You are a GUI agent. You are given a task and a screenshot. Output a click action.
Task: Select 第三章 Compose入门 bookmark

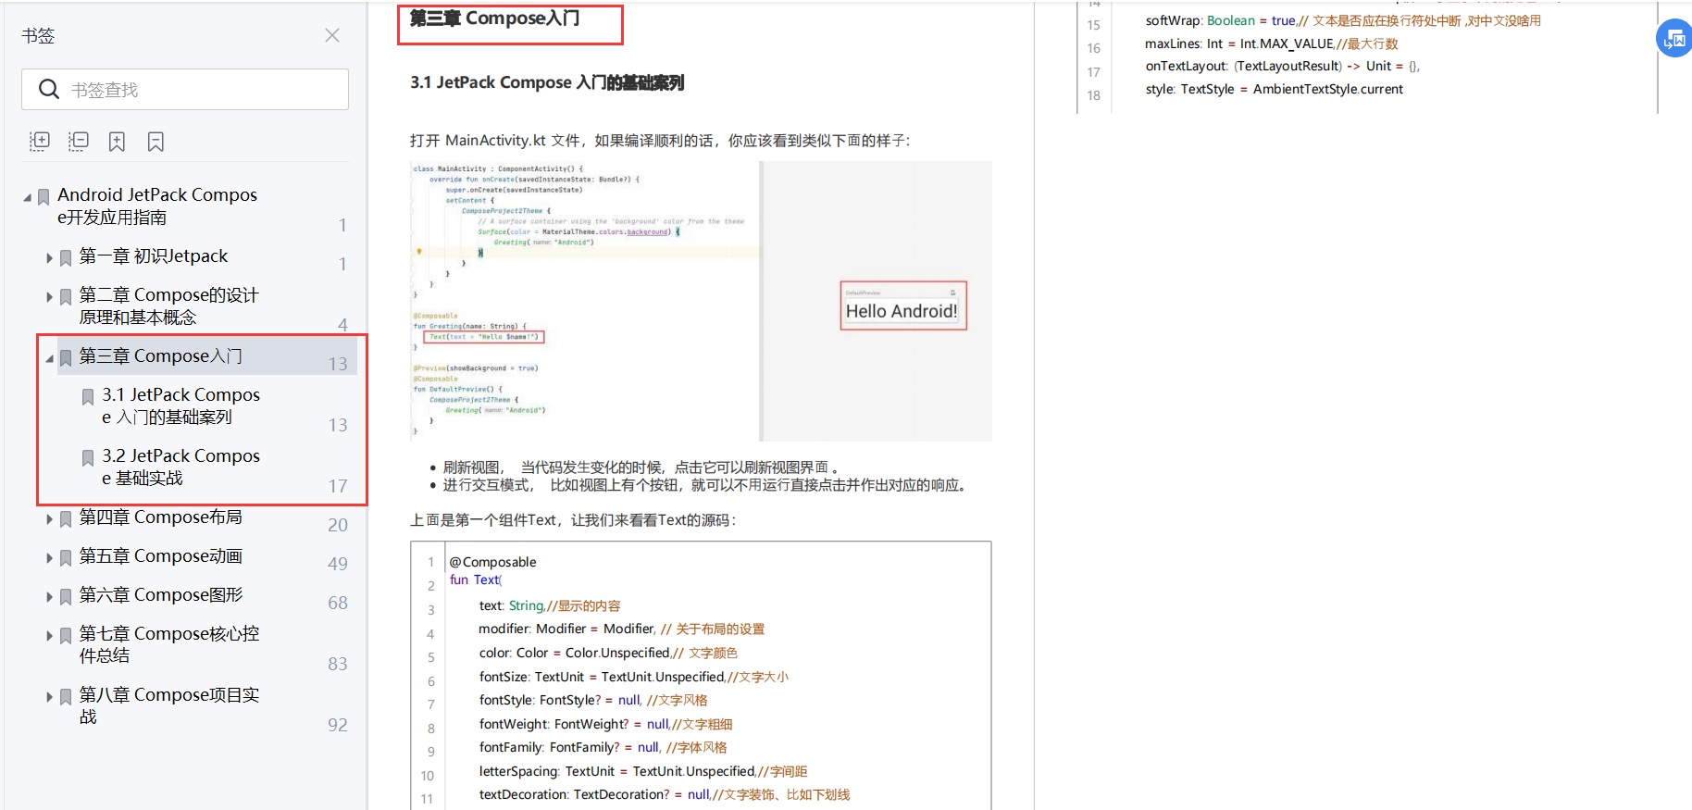160,355
